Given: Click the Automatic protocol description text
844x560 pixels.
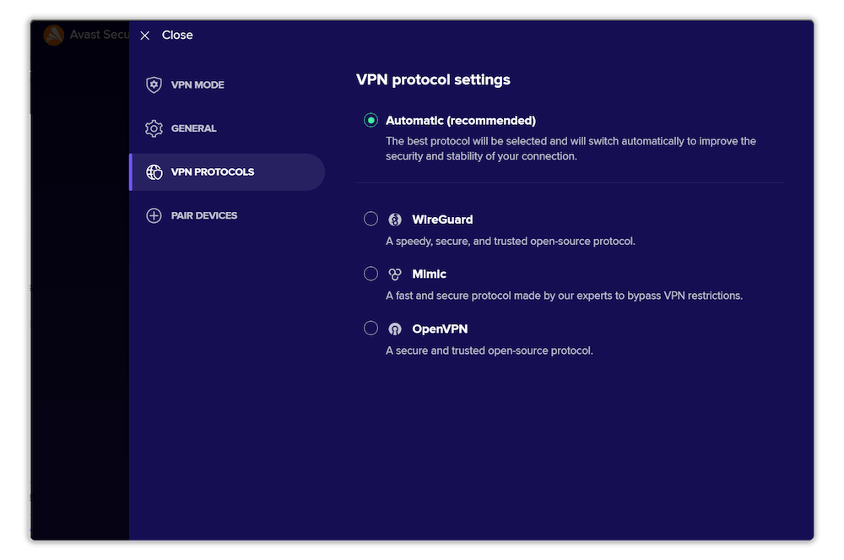Looking at the screenshot, I should (x=571, y=149).
